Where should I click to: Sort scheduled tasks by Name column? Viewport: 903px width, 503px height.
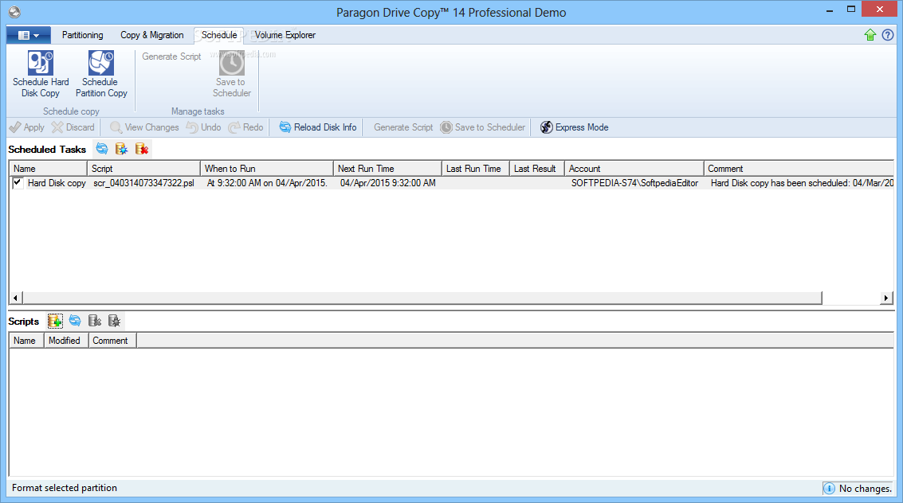pyautogui.click(x=49, y=169)
